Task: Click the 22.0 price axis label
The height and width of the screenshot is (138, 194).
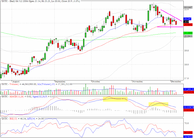Action: (x=187, y=9)
